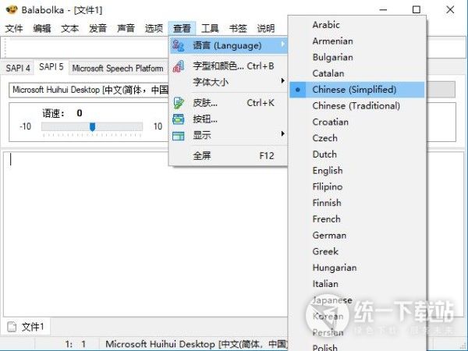Click the document icon on 文件1 tab
The width and height of the screenshot is (468, 351).
click(x=12, y=327)
